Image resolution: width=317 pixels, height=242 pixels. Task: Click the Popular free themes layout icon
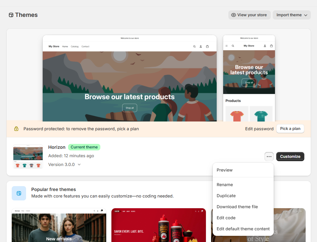click(x=19, y=193)
